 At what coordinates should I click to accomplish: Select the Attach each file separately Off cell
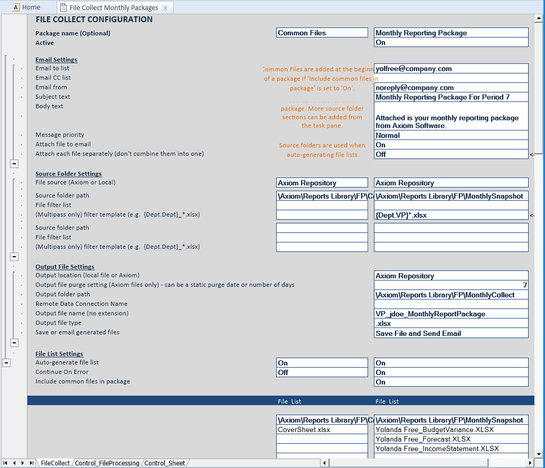pyautogui.click(x=451, y=154)
